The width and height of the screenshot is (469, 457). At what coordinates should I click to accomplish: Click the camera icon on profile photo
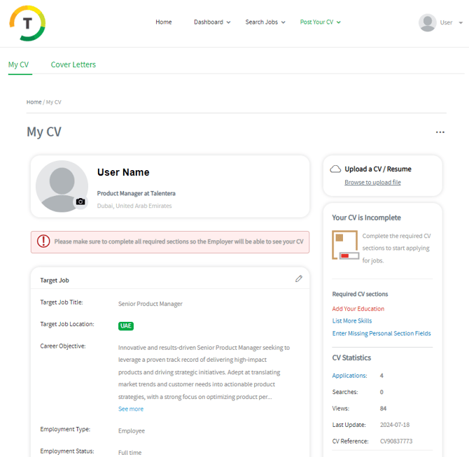(80, 202)
